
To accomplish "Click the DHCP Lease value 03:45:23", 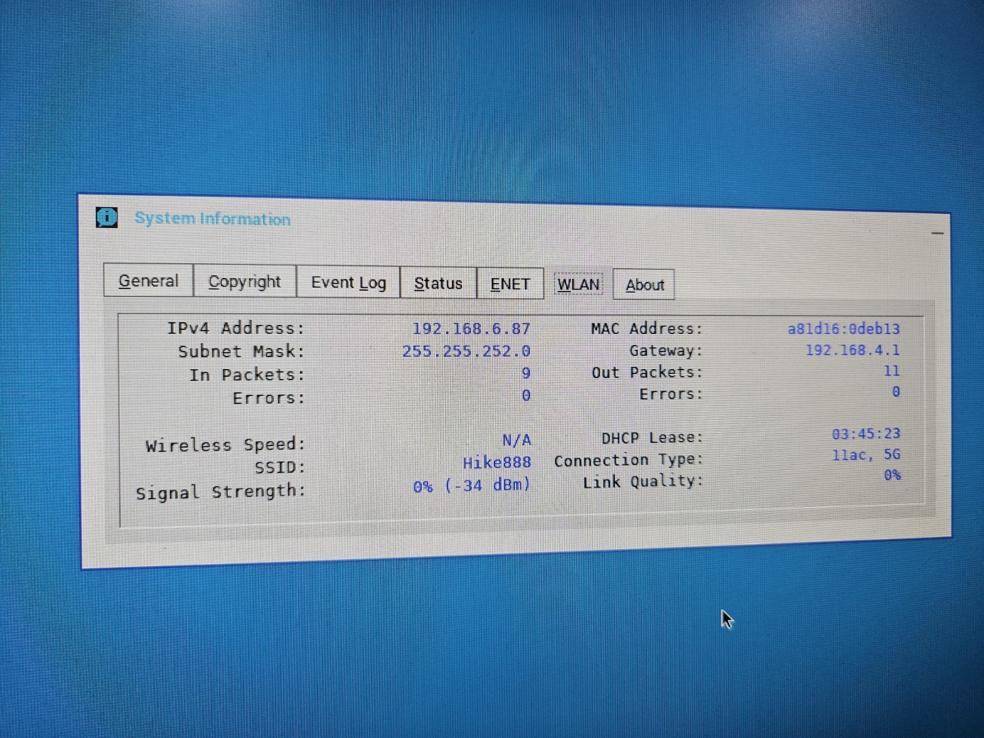I will pyautogui.click(x=866, y=434).
